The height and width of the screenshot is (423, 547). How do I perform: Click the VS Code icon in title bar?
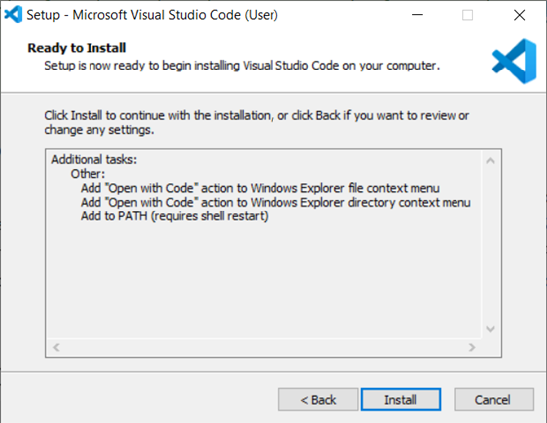[13, 15]
